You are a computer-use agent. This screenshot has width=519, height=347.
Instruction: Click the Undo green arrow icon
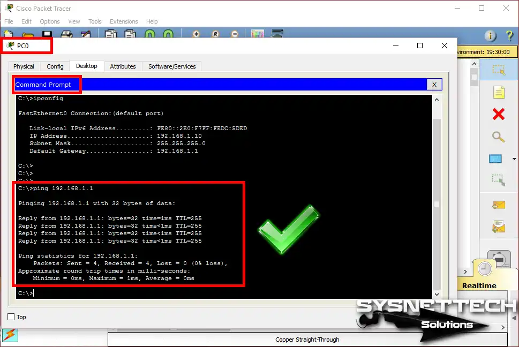(x=150, y=34)
